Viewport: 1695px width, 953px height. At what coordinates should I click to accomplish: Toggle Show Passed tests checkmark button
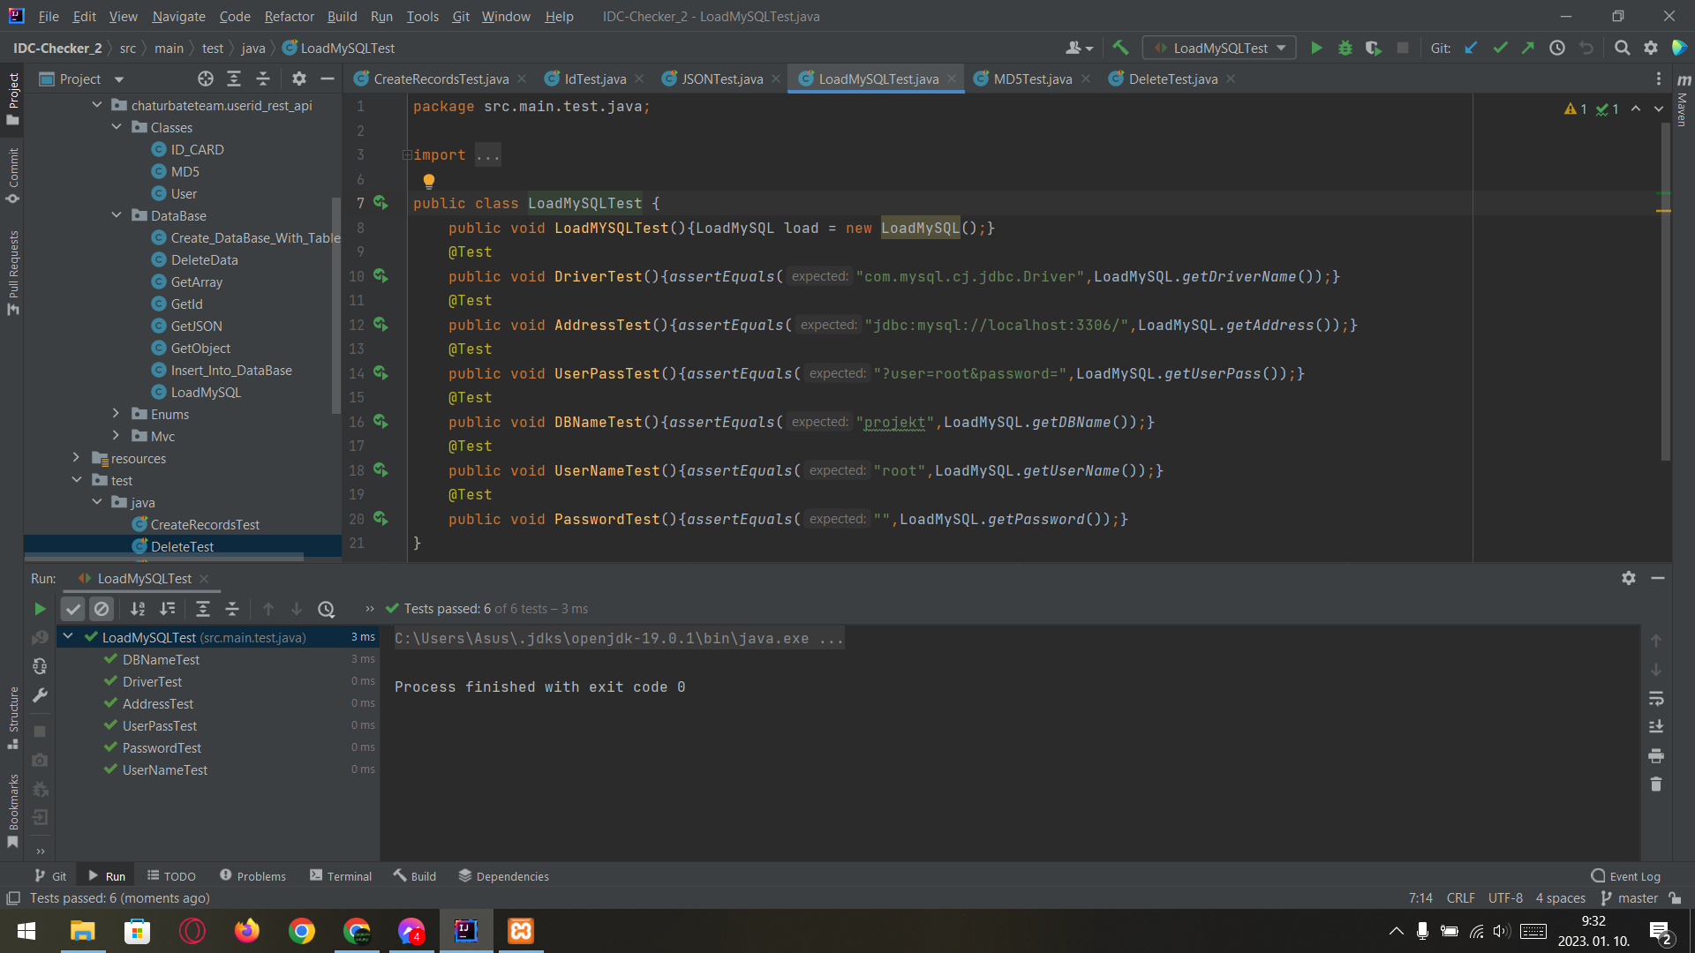[x=73, y=609]
